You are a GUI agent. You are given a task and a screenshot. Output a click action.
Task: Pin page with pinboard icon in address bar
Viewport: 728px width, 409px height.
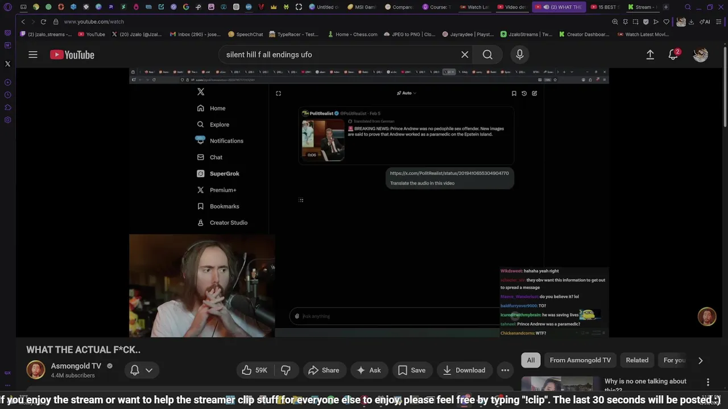(625, 22)
